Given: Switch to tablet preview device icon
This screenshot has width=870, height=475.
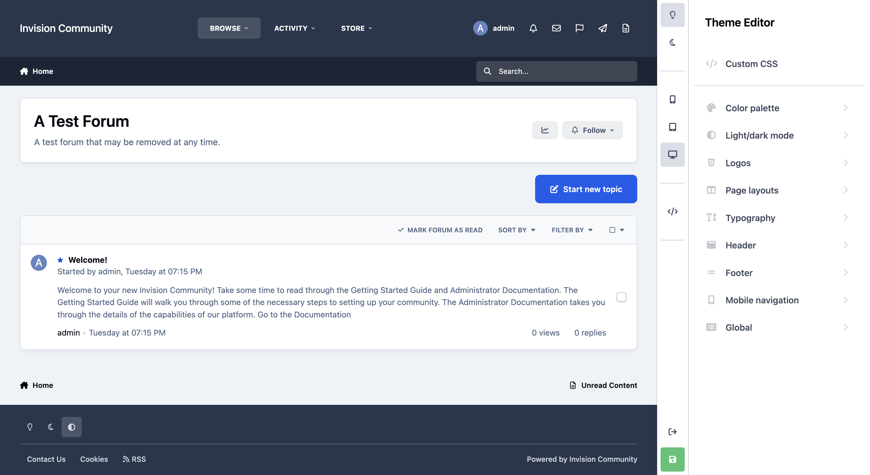Looking at the screenshot, I should (x=672, y=127).
